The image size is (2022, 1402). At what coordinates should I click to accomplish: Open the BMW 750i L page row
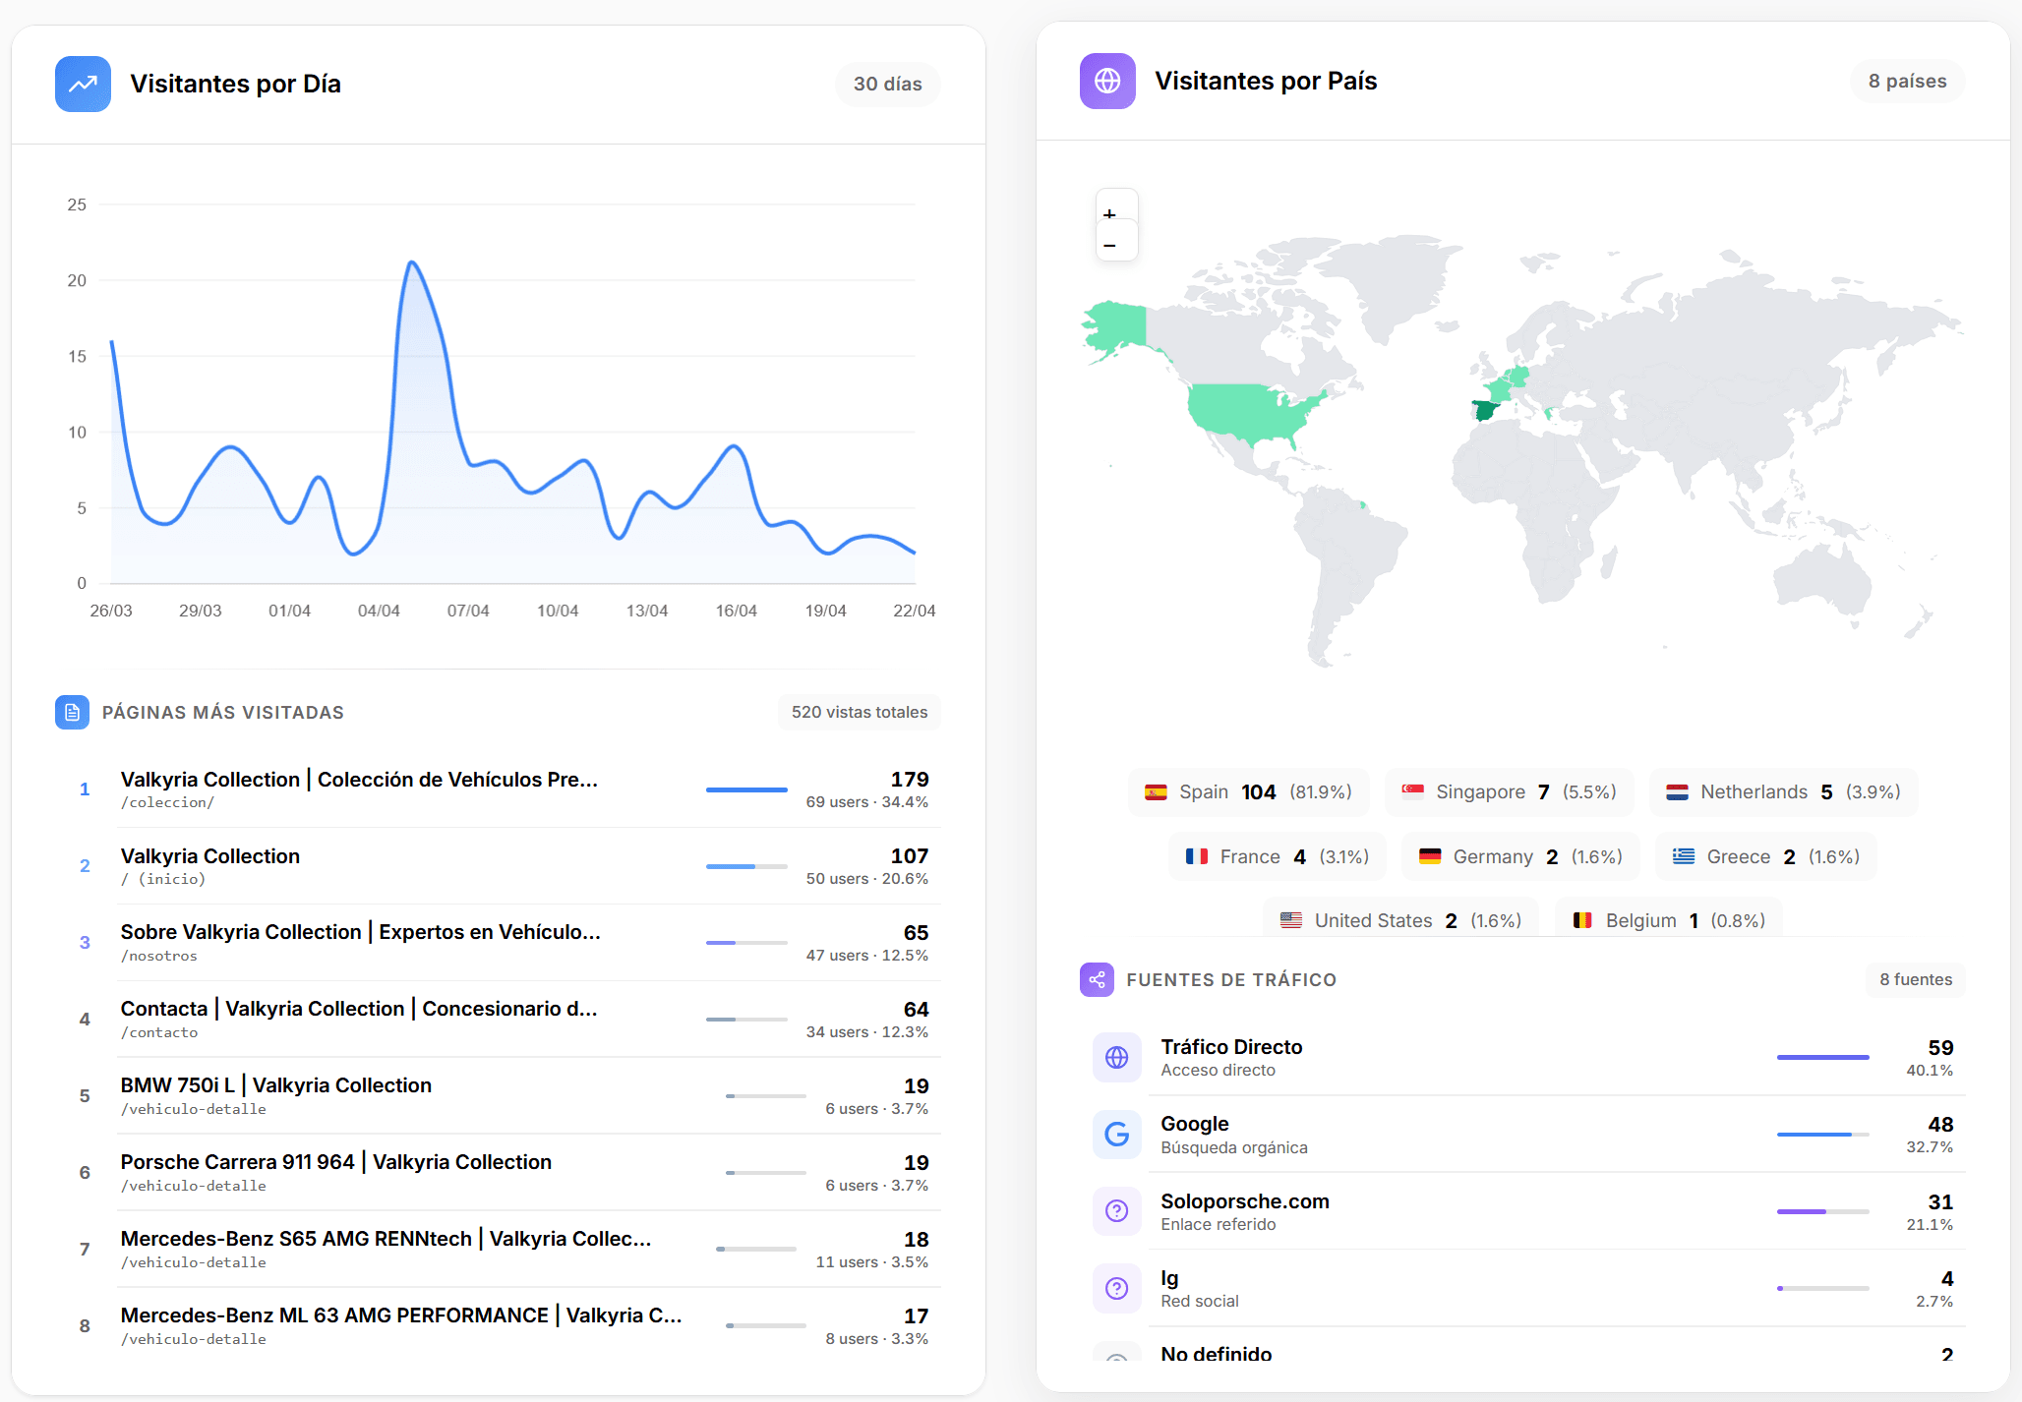(x=498, y=1096)
